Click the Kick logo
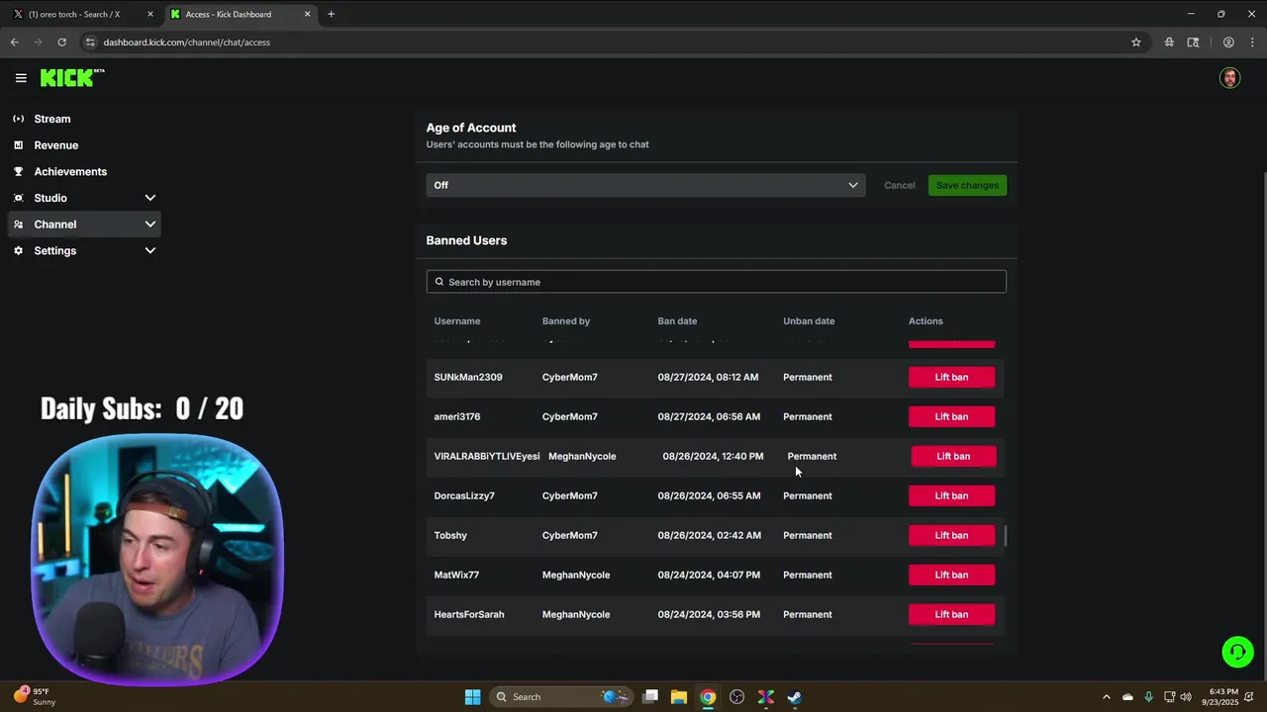1267x712 pixels. click(x=71, y=78)
